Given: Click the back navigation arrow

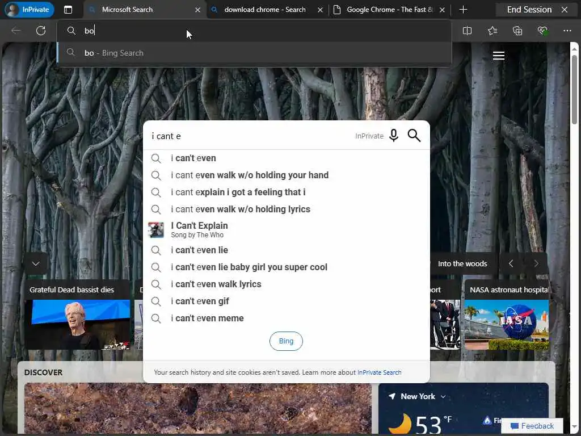Looking at the screenshot, I should click(x=16, y=31).
